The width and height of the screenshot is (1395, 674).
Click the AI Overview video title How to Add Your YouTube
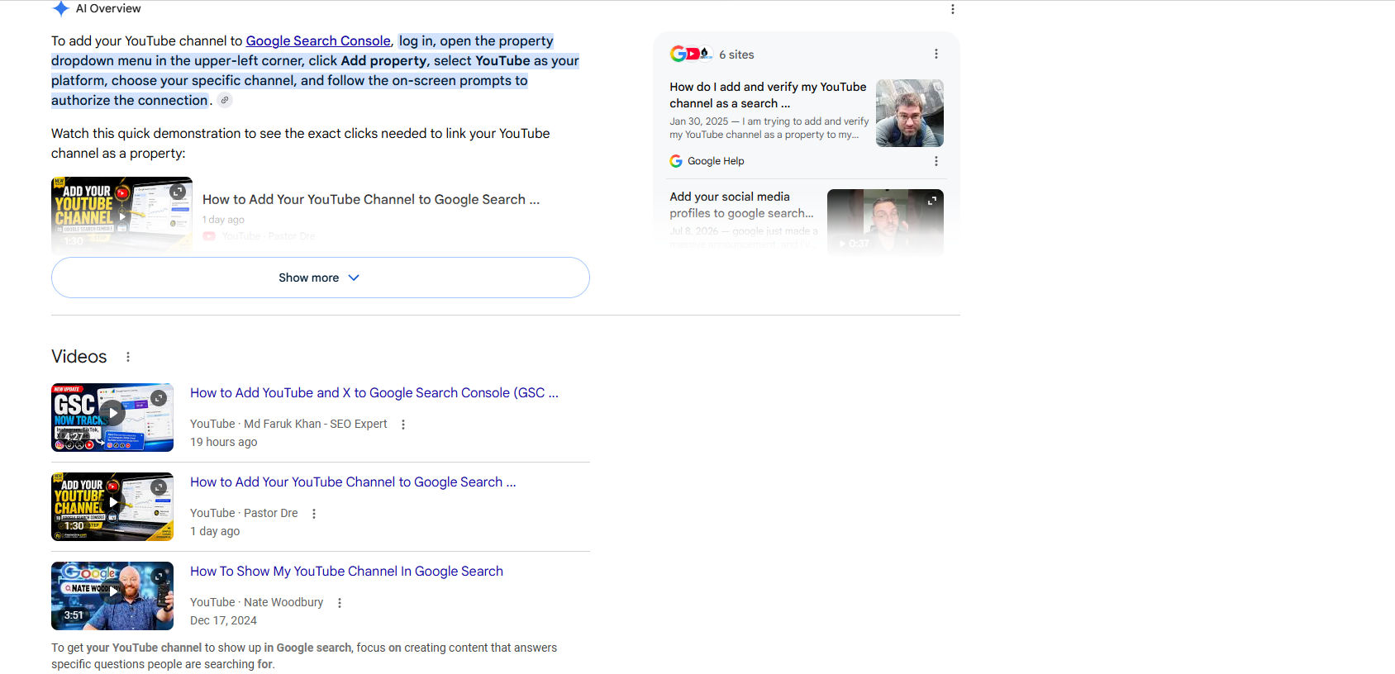tap(371, 199)
